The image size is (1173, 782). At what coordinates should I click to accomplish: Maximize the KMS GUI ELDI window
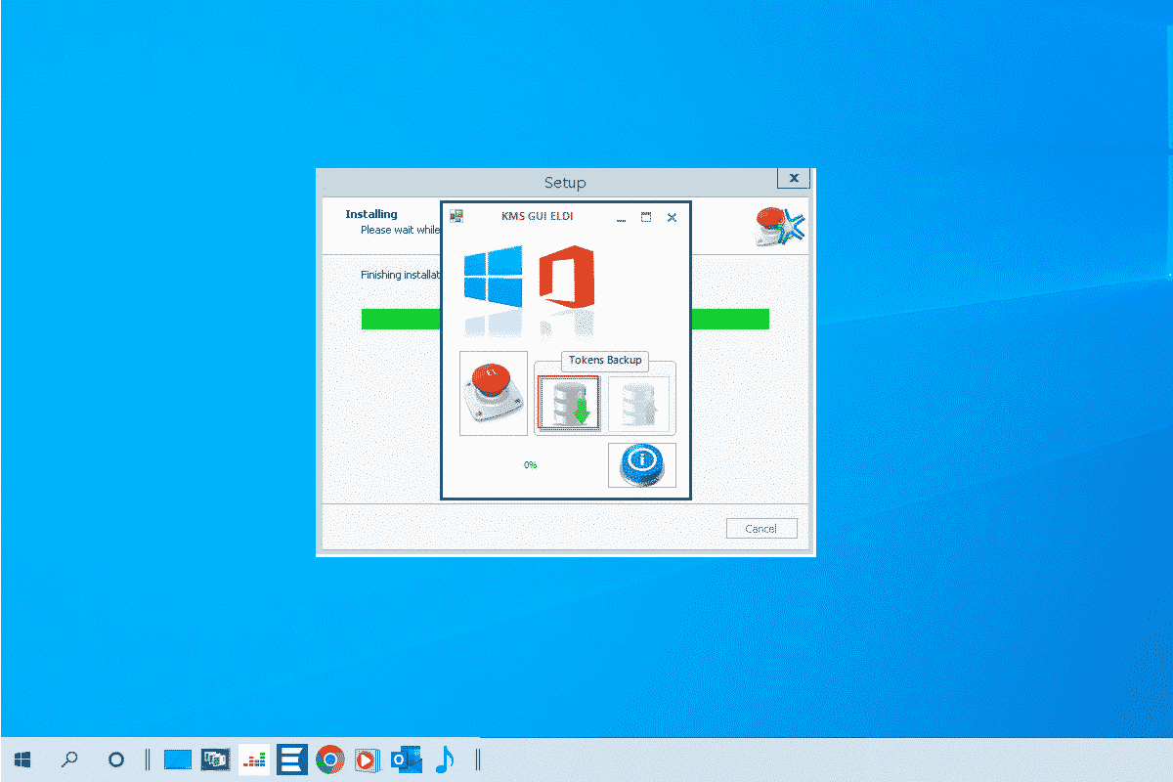click(646, 218)
